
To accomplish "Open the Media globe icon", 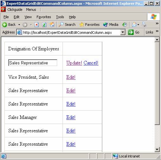I will (x=105, y=25).
